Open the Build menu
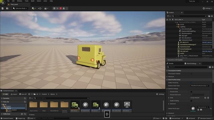 [x=33, y=1]
